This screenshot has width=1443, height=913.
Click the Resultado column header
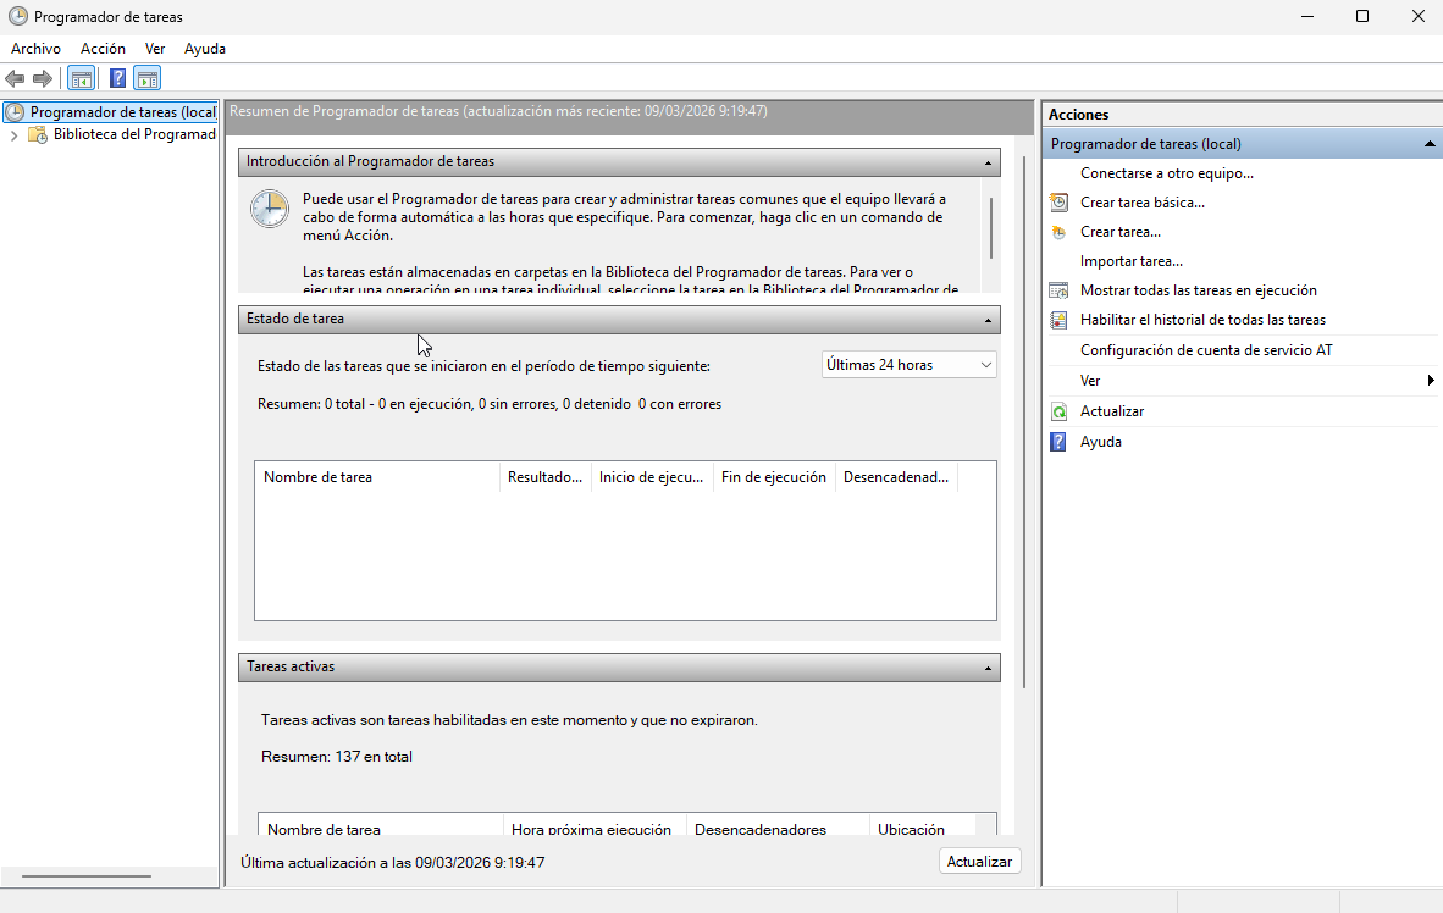[546, 477]
